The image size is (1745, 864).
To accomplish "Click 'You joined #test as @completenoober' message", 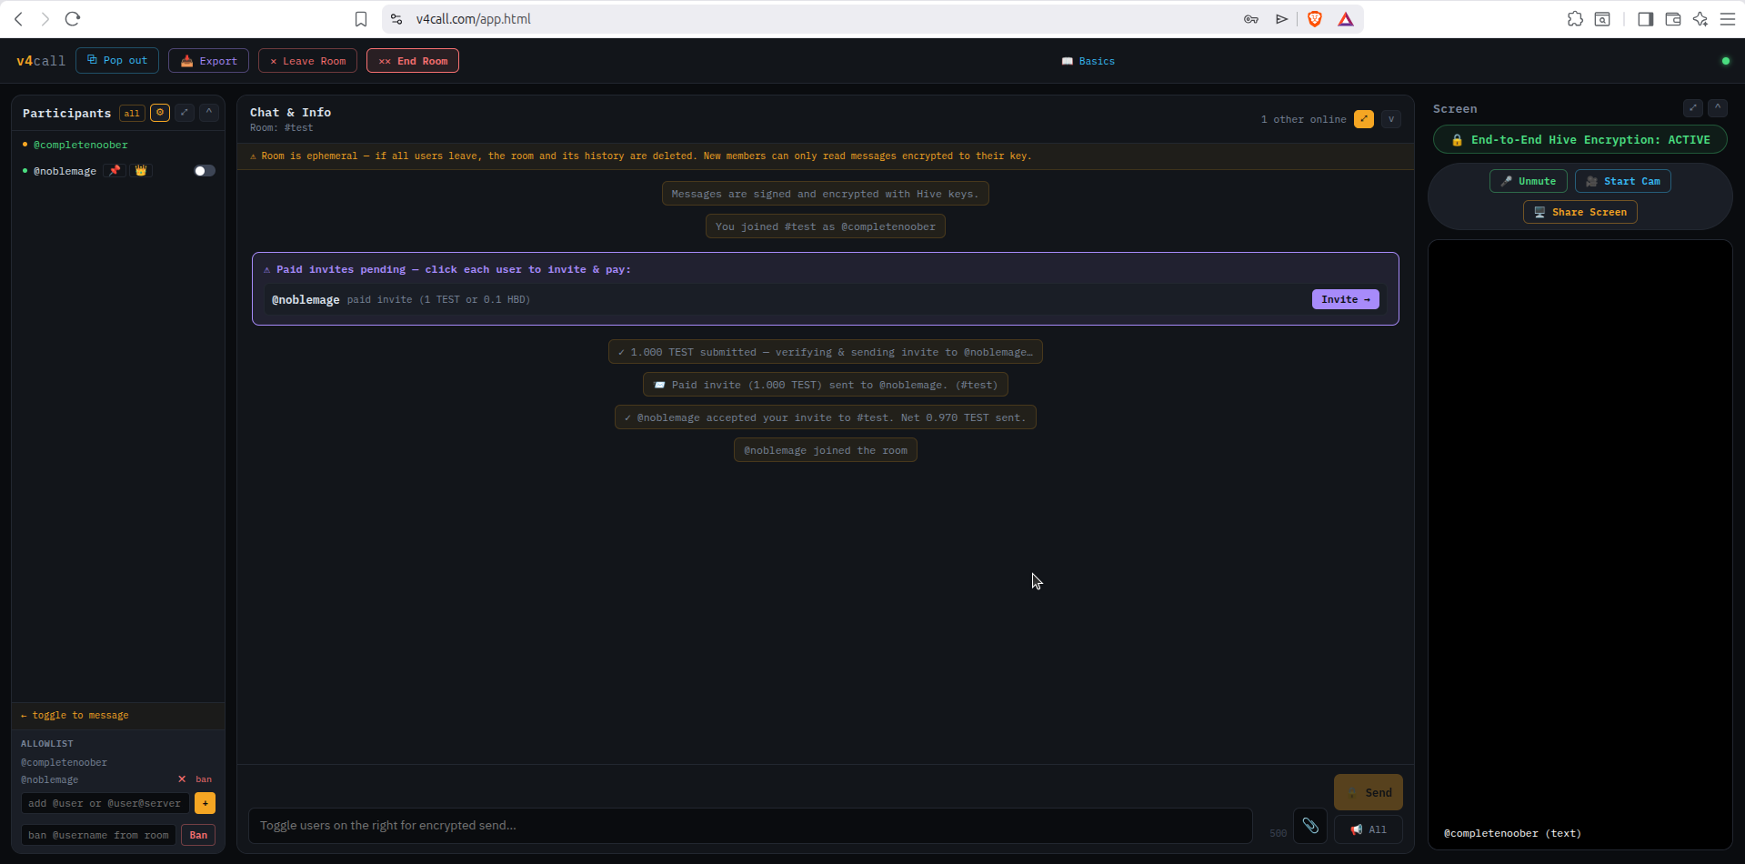I will [x=826, y=226].
